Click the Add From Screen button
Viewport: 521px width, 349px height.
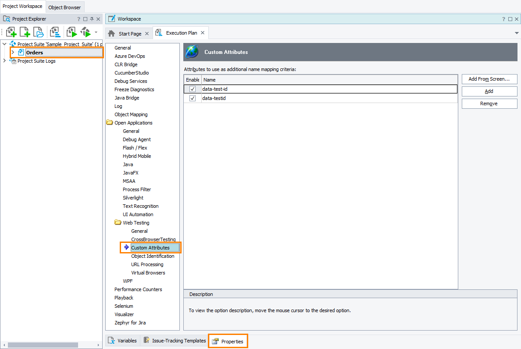pyautogui.click(x=489, y=79)
